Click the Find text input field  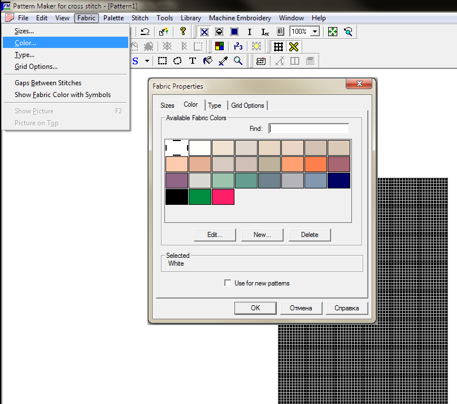coord(308,129)
